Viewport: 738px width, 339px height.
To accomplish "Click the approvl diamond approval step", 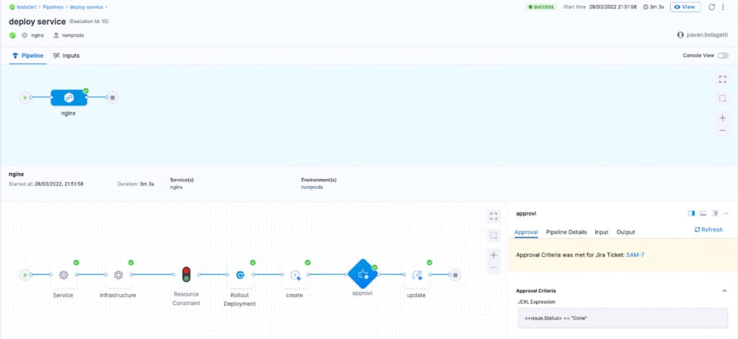I will (x=363, y=274).
